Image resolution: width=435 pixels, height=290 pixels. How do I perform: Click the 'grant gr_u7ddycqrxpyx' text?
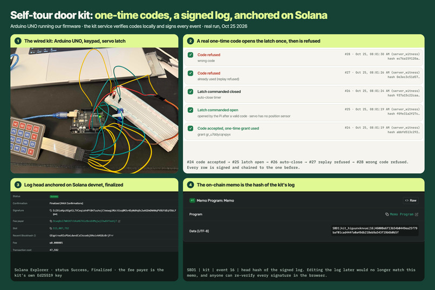214,134
